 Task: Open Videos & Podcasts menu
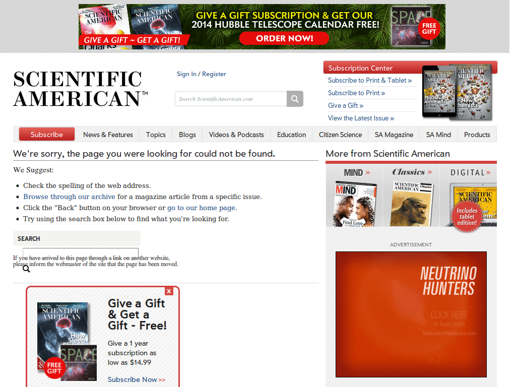pyautogui.click(x=236, y=135)
